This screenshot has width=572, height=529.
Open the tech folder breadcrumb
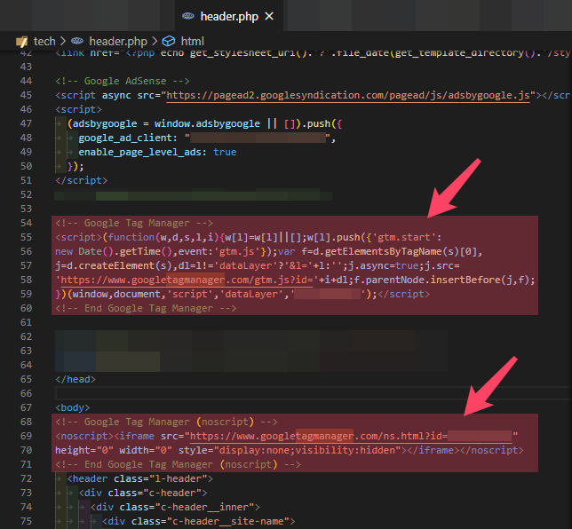coord(44,41)
